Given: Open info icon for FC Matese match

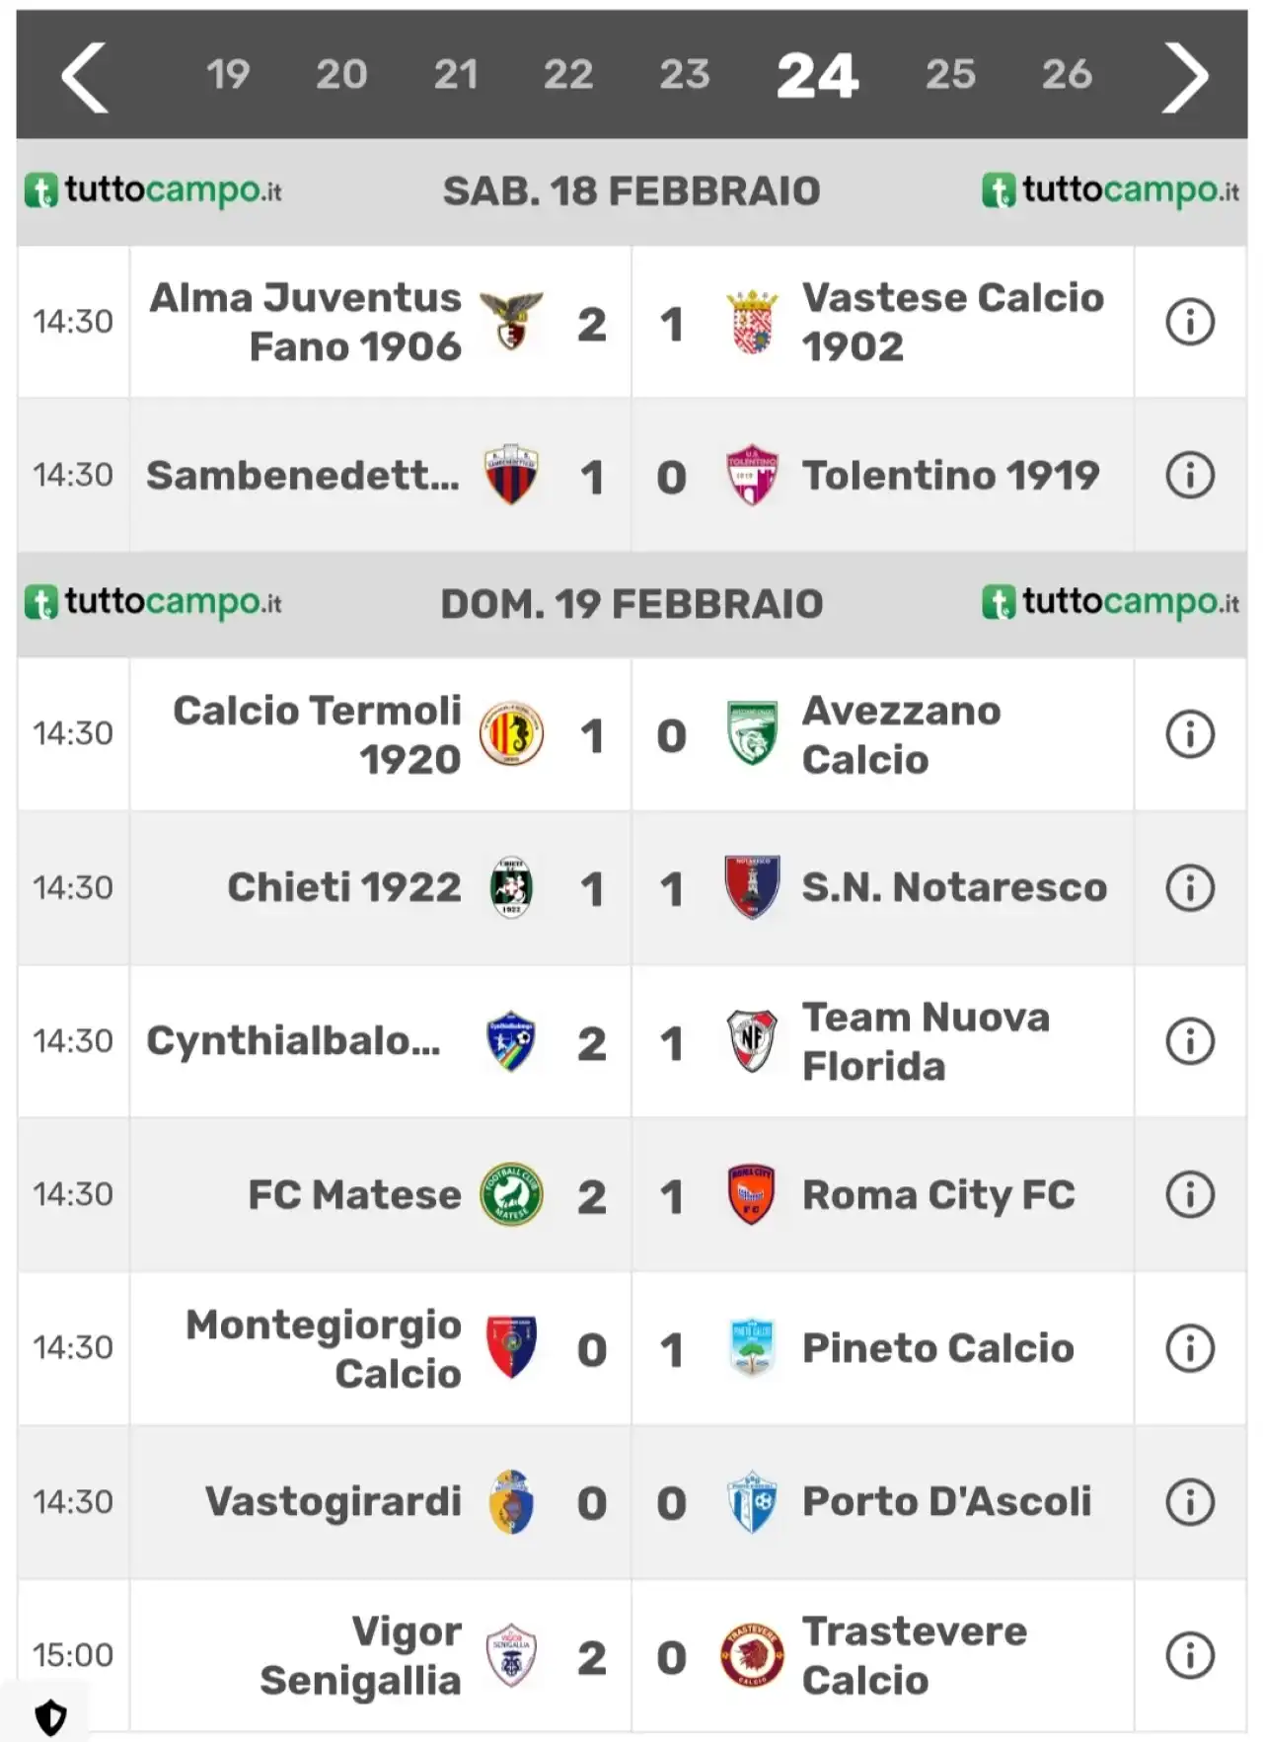Looking at the screenshot, I should coord(1190,1194).
